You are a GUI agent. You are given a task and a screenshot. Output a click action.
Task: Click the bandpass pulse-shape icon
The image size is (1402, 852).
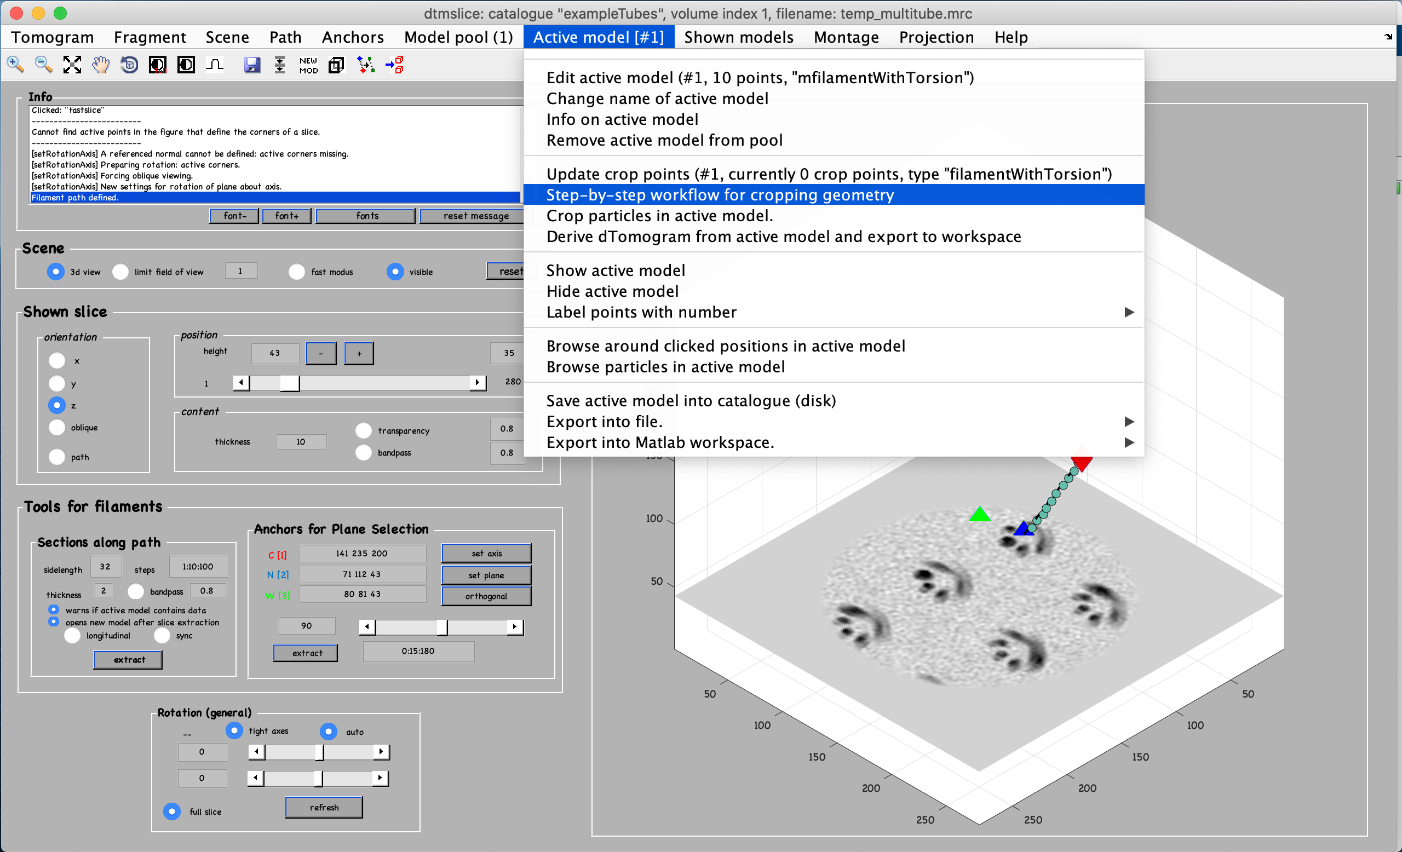click(x=215, y=65)
